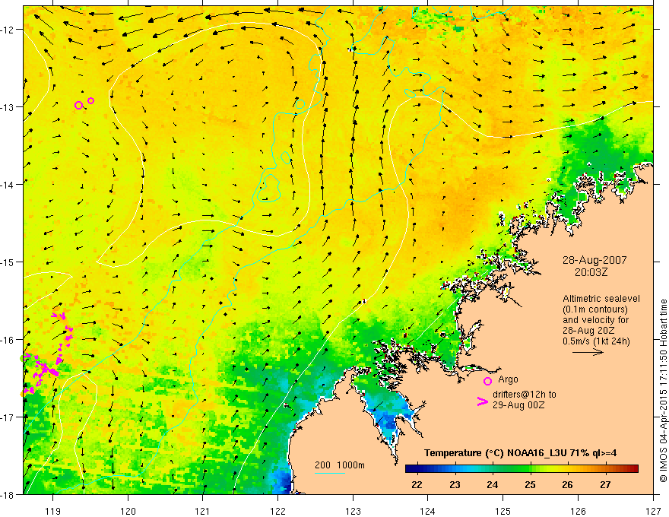Click the 'drifters@12h to' text
The height and width of the screenshot is (517, 669).
click(525, 395)
